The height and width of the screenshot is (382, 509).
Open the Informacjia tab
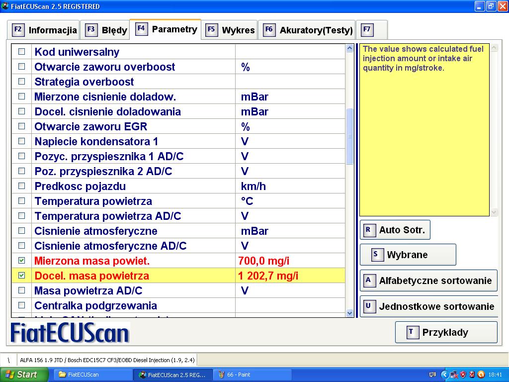[x=43, y=30]
